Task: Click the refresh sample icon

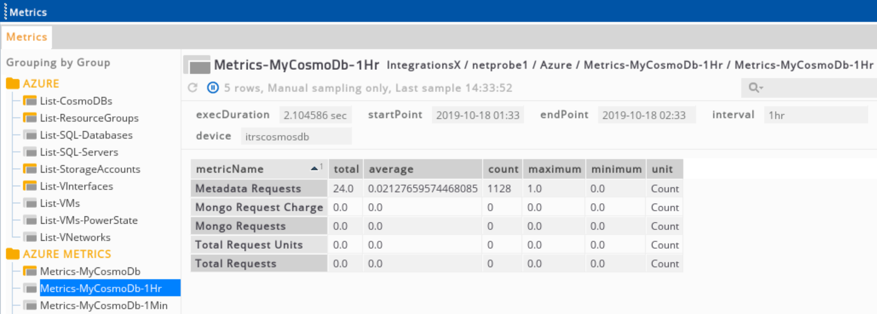Action: point(193,88)
